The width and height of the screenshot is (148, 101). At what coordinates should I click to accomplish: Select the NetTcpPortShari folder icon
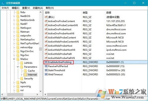coord(18,43)
